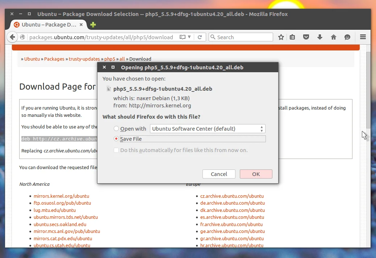Save page to Pocket icon
This screenshot has height=258, width=376.
click(306, 37)
